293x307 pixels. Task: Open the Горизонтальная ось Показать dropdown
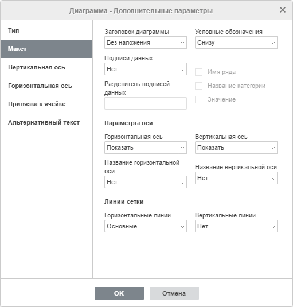click(x=146, y=147)
